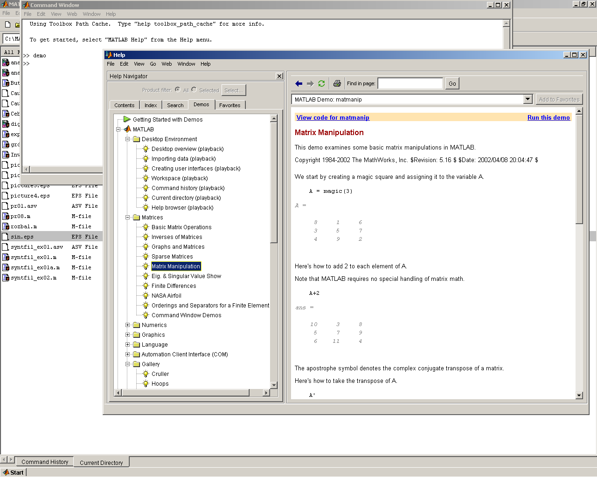Collapse the Matrices node
Image resolution: width=597 pixels, height=477 pixels.
click(127, 217)
